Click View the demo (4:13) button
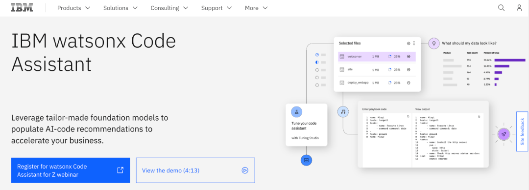 195,170
